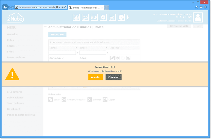The width and height of the screenshot is (211, 139).
Task: Select Roles in the left menu
Action: point(10,40)
